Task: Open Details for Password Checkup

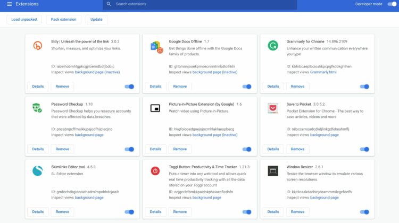Action: coord(38,149)
